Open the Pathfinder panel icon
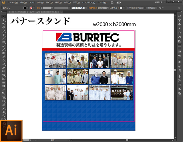 click(x=180, y=93)
